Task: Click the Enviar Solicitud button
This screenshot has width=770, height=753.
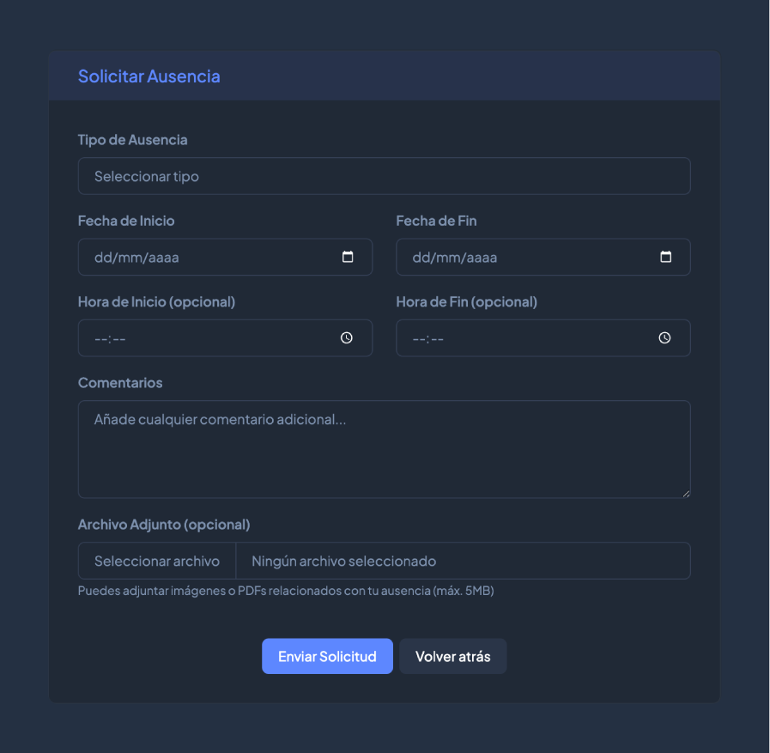Action: pos(327,657)
